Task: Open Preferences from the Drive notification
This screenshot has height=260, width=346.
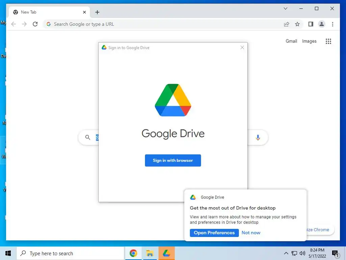Action: click(x=214, y=233)
